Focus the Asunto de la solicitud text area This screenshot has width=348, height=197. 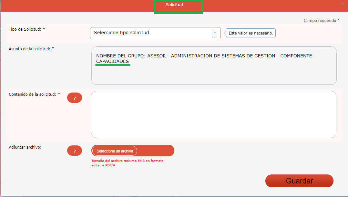[214, 73]
